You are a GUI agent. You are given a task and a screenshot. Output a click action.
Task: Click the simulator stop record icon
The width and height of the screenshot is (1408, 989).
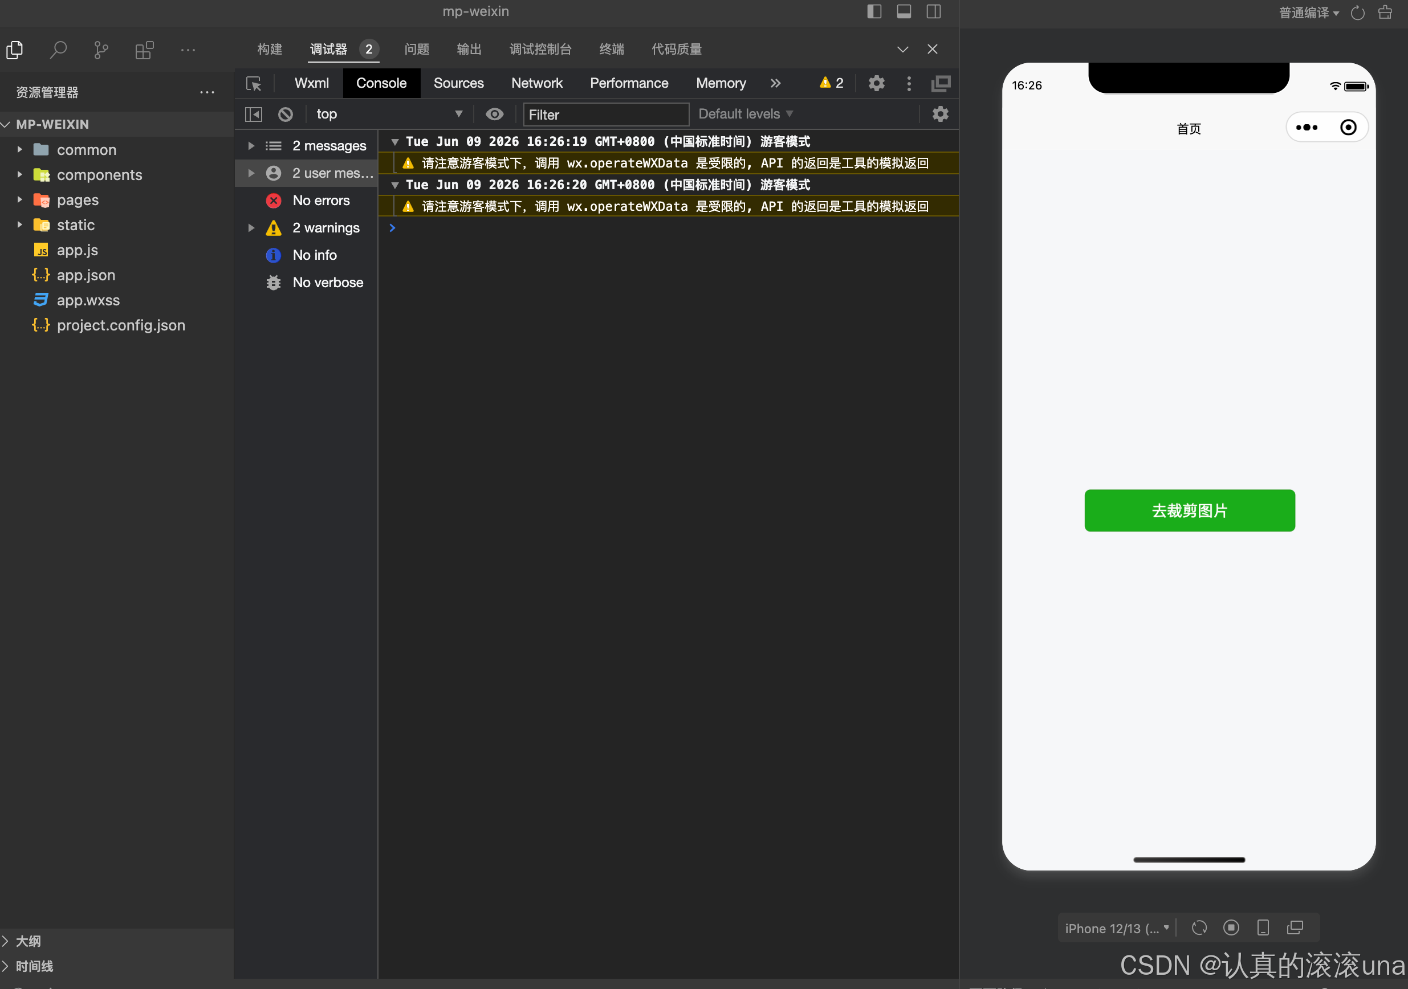pyautogui.click(x=1231, y=927)
